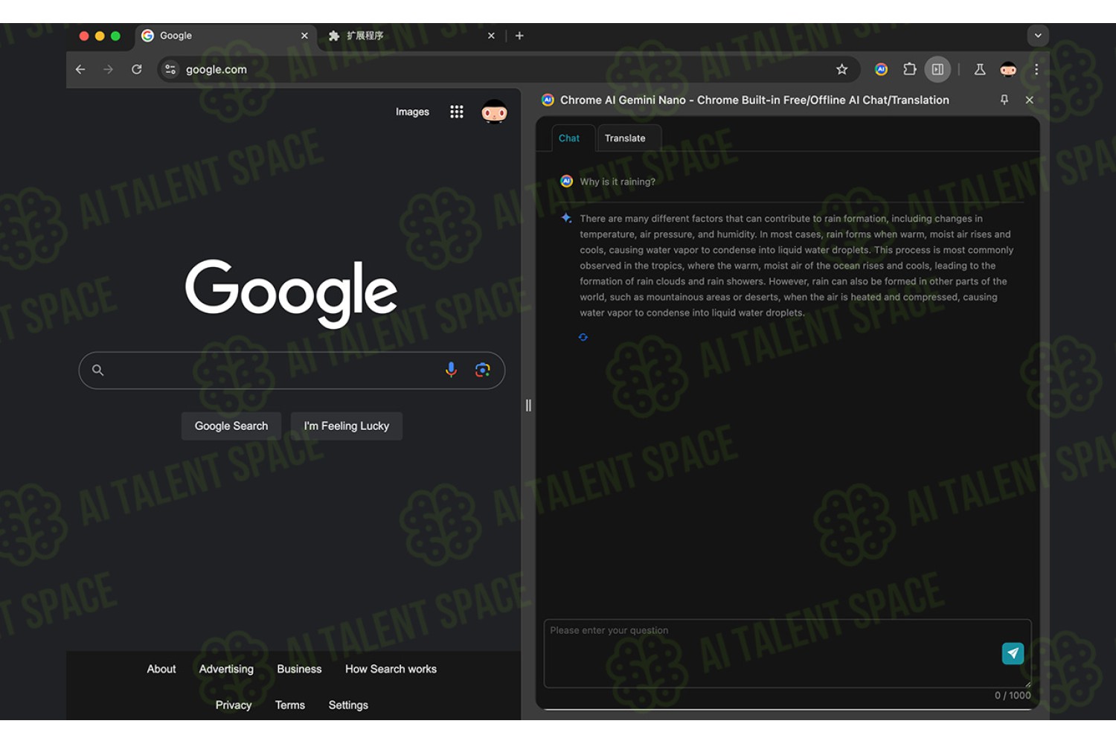Image resolution: width=1116 pixels, height=744 pixels.
Task: Open a new tab with plus button
Action: click(x=519, y=36)
